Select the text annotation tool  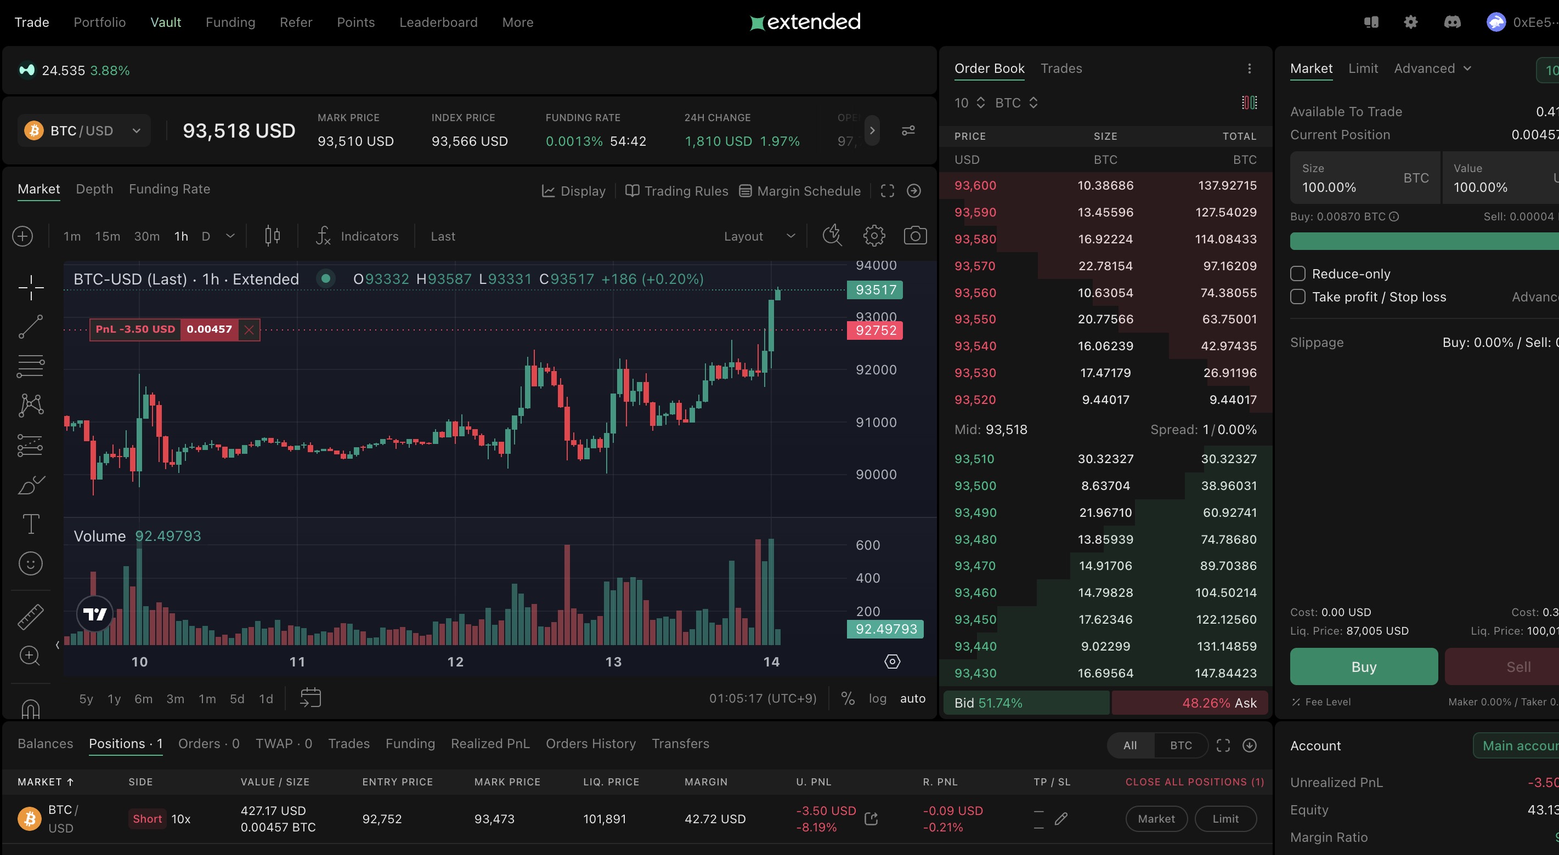(x=30, y=523)
